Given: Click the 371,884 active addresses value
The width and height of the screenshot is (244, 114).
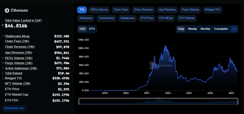Looking at the screenshot, I should [63, 68].
